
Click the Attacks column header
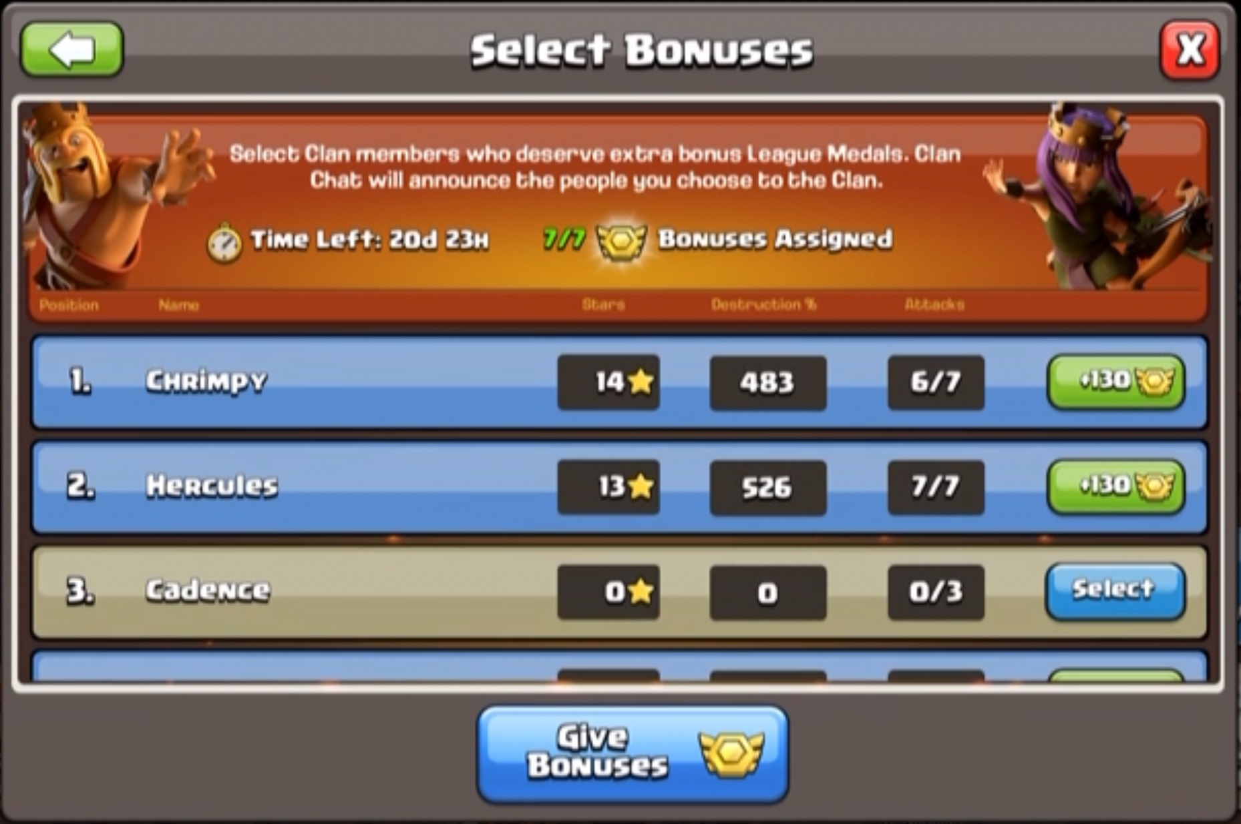(934, 305)
